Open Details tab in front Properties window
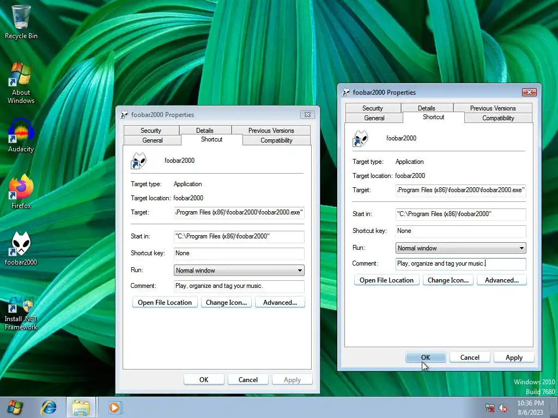This screenshot has width=558, height=418. tap(426, 108)
